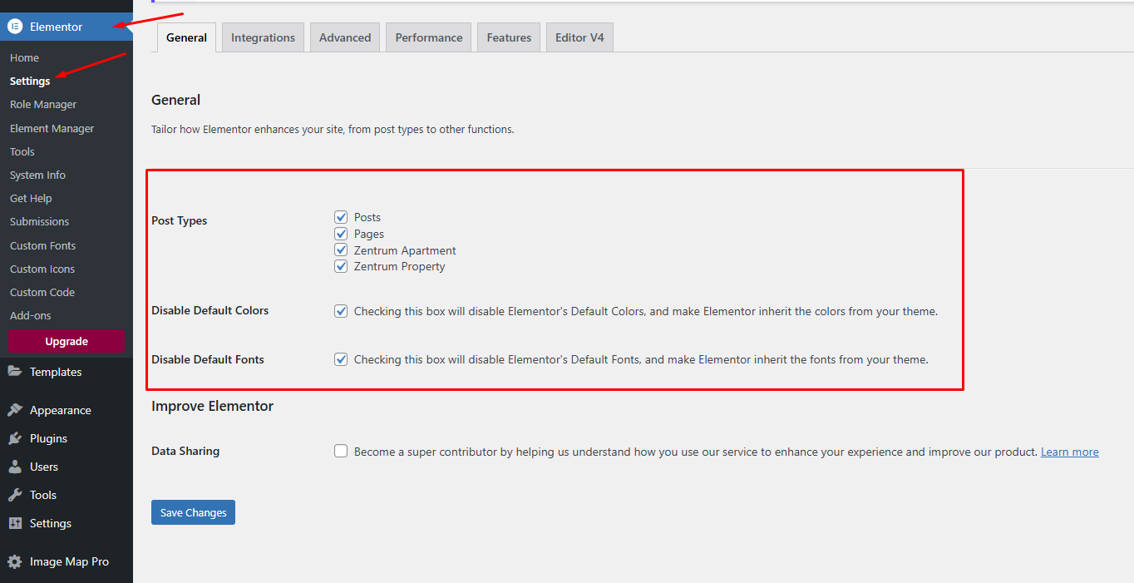Click the Posts checkbox label text
1134x583 pixels.
[x=367, y=217]
